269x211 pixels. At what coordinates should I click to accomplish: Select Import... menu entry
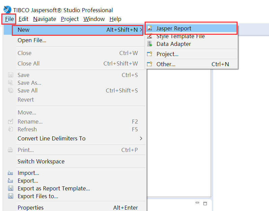tap(75, 173)
